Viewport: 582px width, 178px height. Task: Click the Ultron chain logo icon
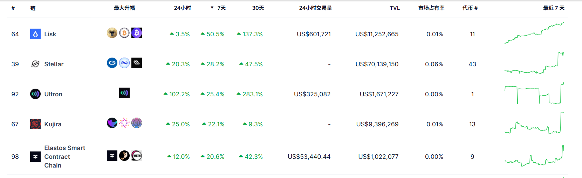coord(35,94)
